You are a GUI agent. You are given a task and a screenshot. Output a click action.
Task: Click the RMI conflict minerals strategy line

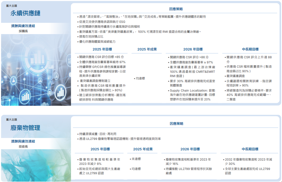click(139, 32)
